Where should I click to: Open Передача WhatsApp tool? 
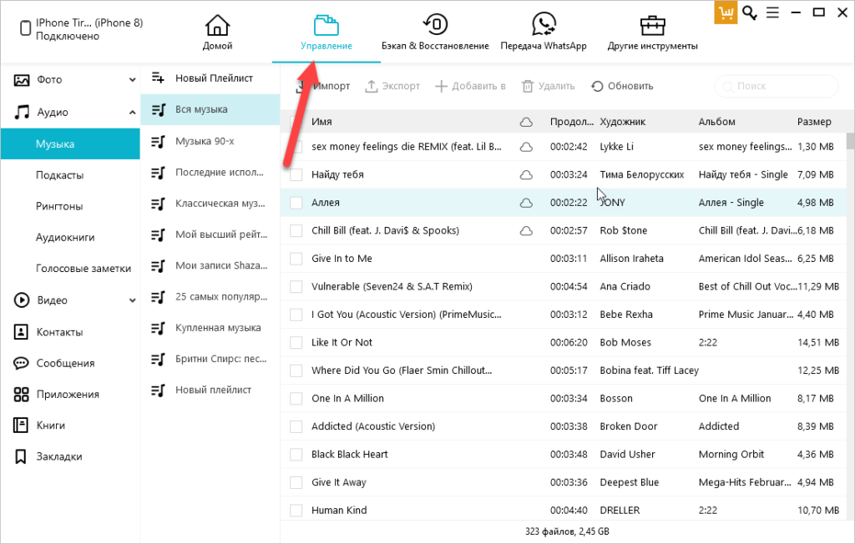pyautogui.click(x=544, y=25)
